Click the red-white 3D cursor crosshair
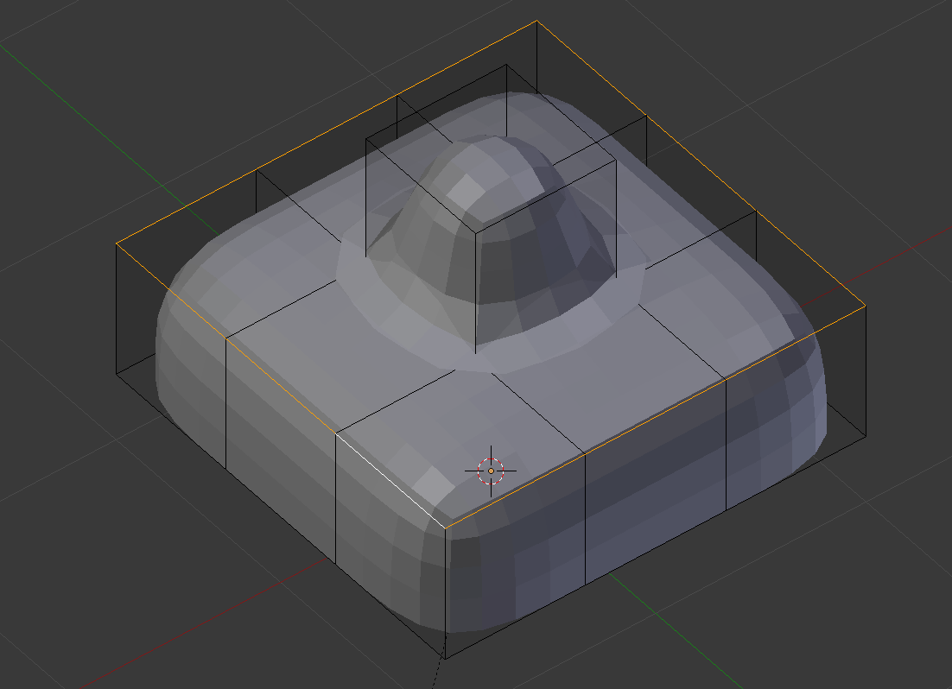 click(491, 471)
